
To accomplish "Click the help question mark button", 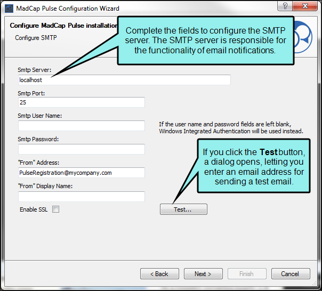I will point(285,6).
